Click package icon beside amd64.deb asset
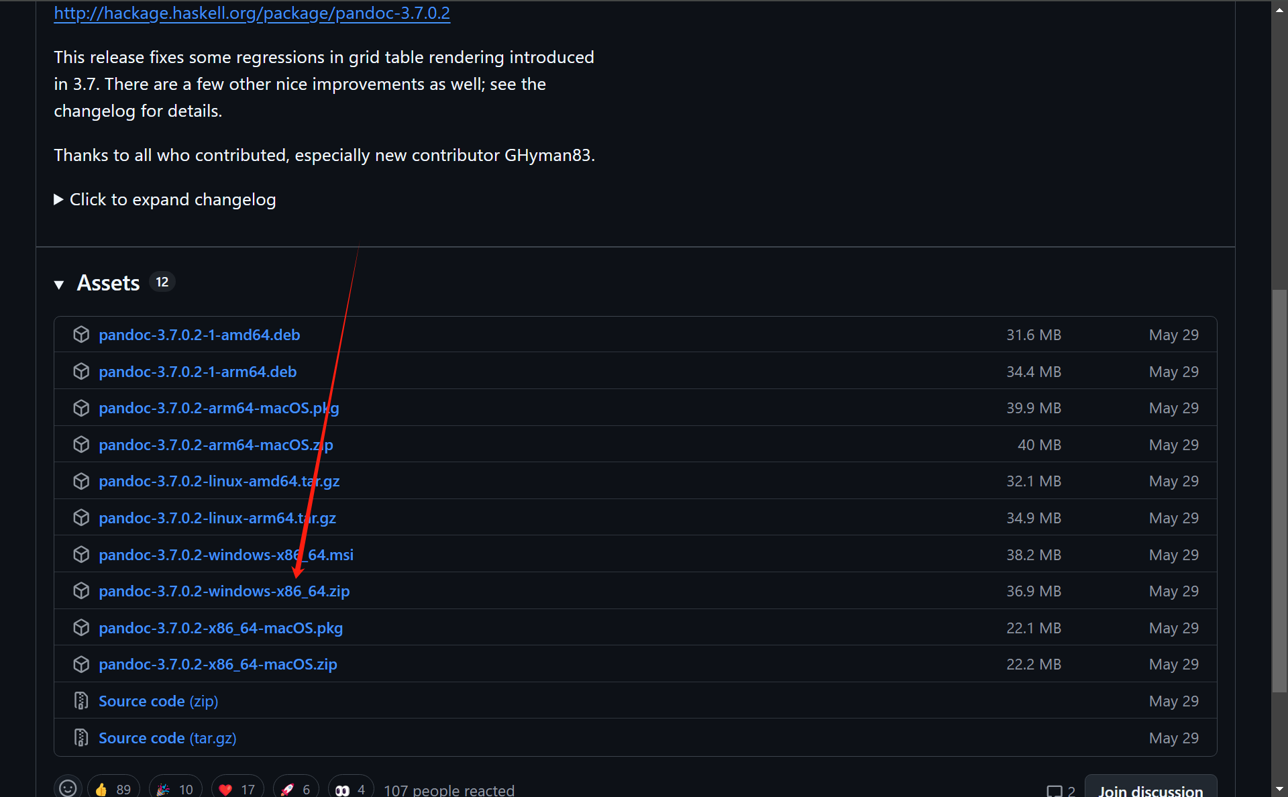 (x=81, y=334)
